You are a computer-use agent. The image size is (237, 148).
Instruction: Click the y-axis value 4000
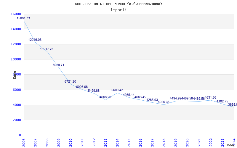click(17, 105)
